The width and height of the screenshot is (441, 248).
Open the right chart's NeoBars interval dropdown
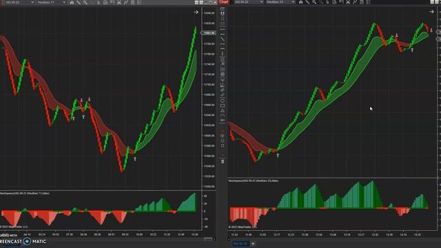tap(280, 2)
